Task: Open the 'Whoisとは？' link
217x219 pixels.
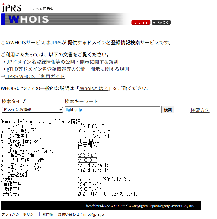Action: (x=93, y=88)
